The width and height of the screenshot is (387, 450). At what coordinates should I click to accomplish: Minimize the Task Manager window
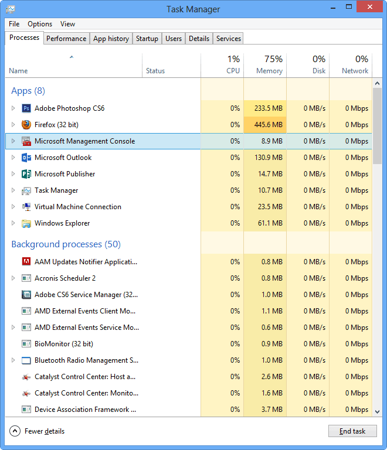pyautogui.click(x=333, y=8)
